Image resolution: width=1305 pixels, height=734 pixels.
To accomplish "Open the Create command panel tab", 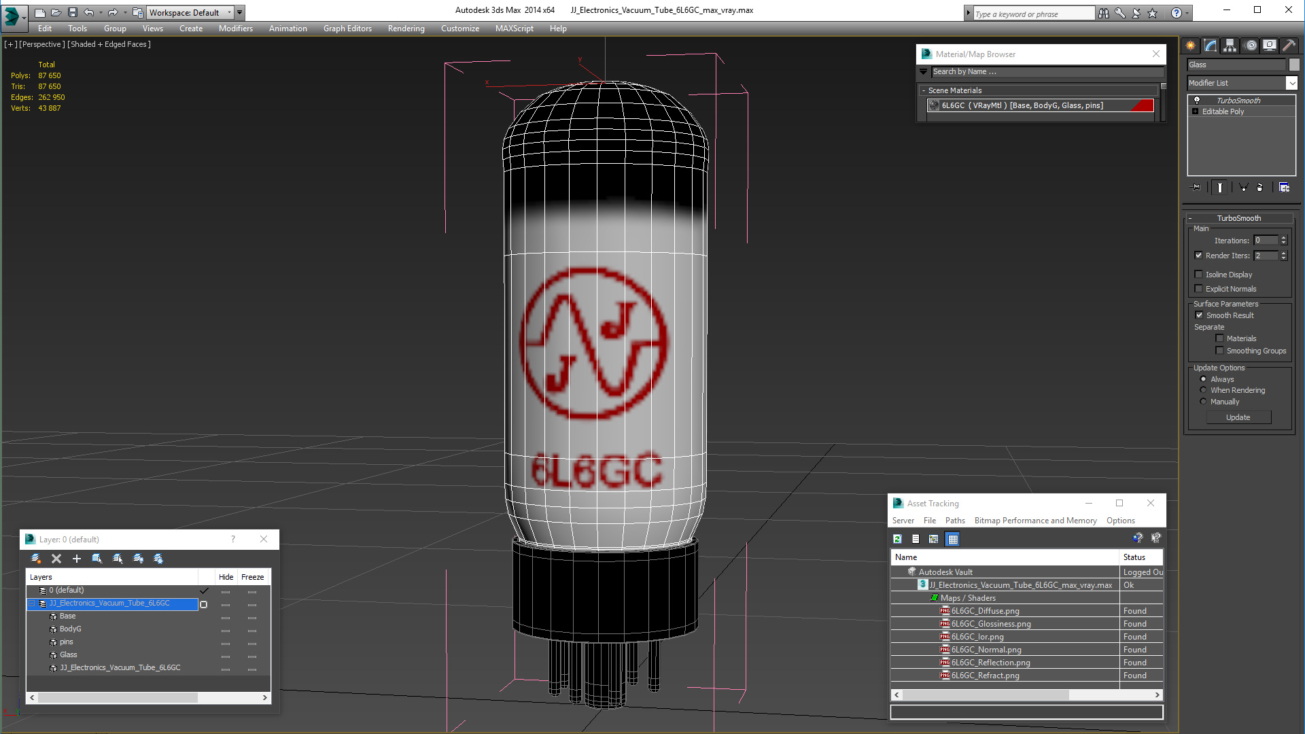I will pos(1191,46).
